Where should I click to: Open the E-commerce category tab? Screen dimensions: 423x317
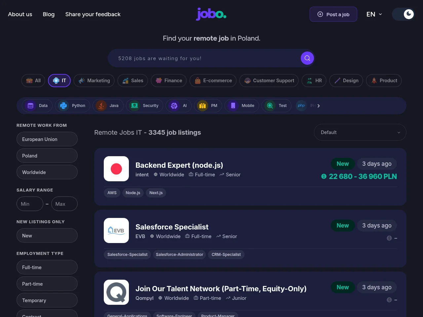pos(213,81)
